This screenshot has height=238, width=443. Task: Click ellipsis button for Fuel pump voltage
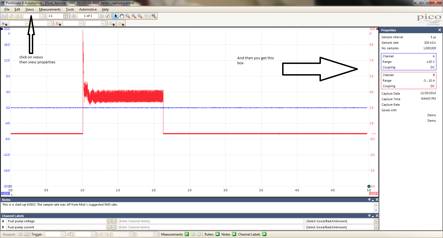point(114,221)
